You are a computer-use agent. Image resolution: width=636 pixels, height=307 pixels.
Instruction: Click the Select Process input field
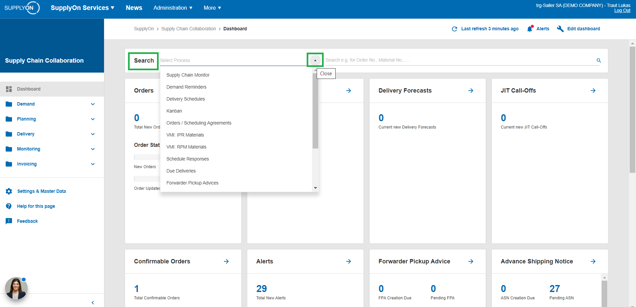pos(233,60)
